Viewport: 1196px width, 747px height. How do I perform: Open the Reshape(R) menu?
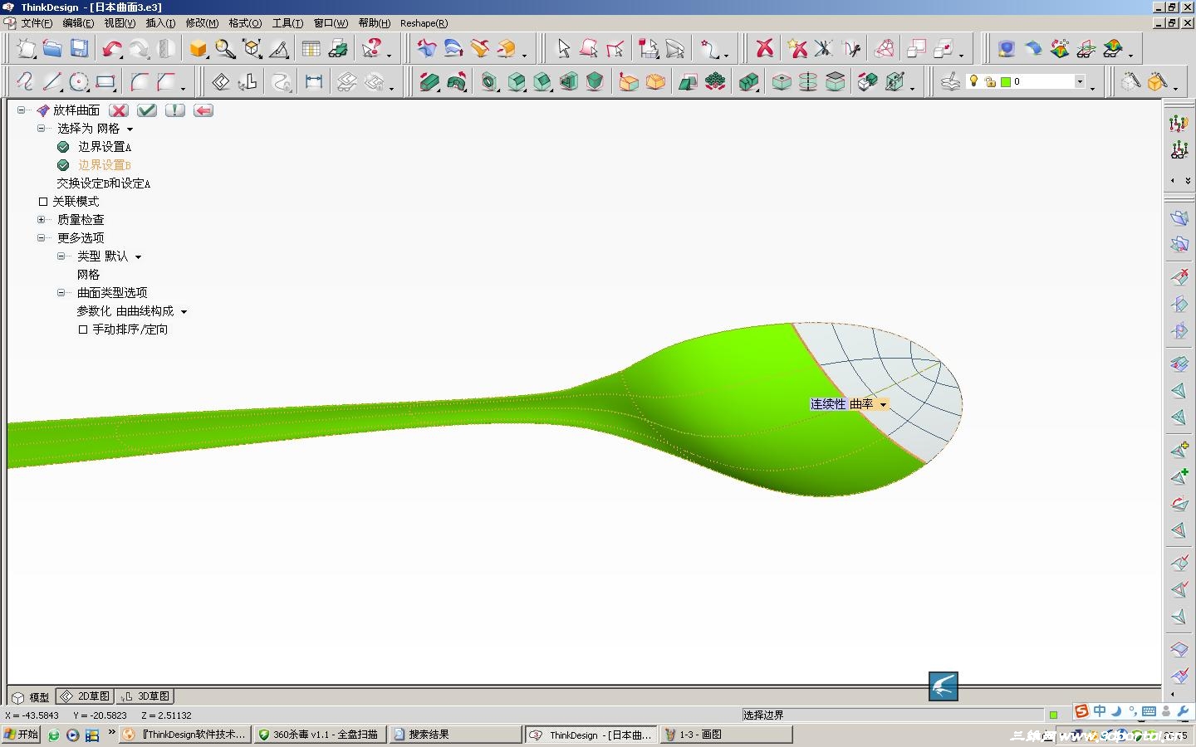(x=424, y=23)
